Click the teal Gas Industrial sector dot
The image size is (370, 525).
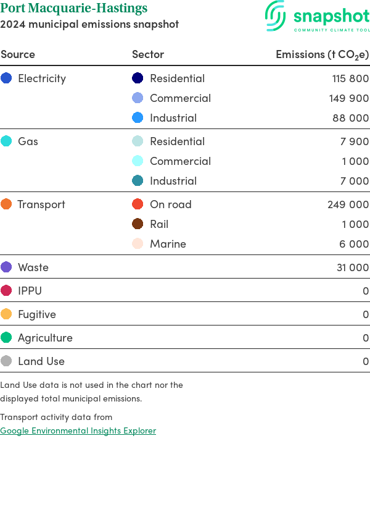tap(138, 181)
